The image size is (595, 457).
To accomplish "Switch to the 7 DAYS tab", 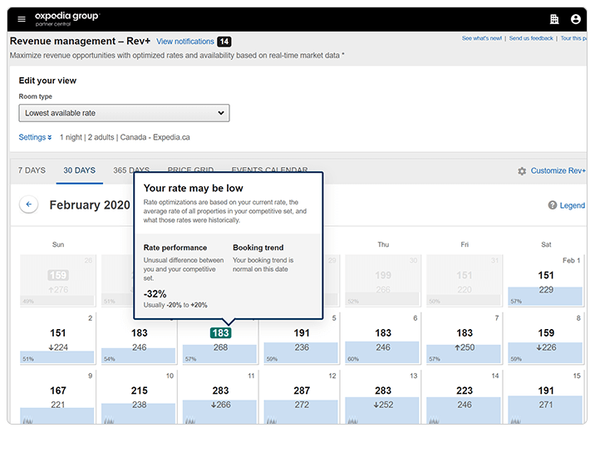I will click(x=32, y=170).
